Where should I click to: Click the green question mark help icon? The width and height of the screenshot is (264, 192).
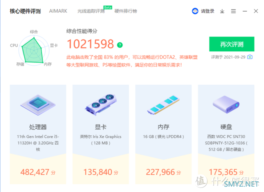(120, 45)
